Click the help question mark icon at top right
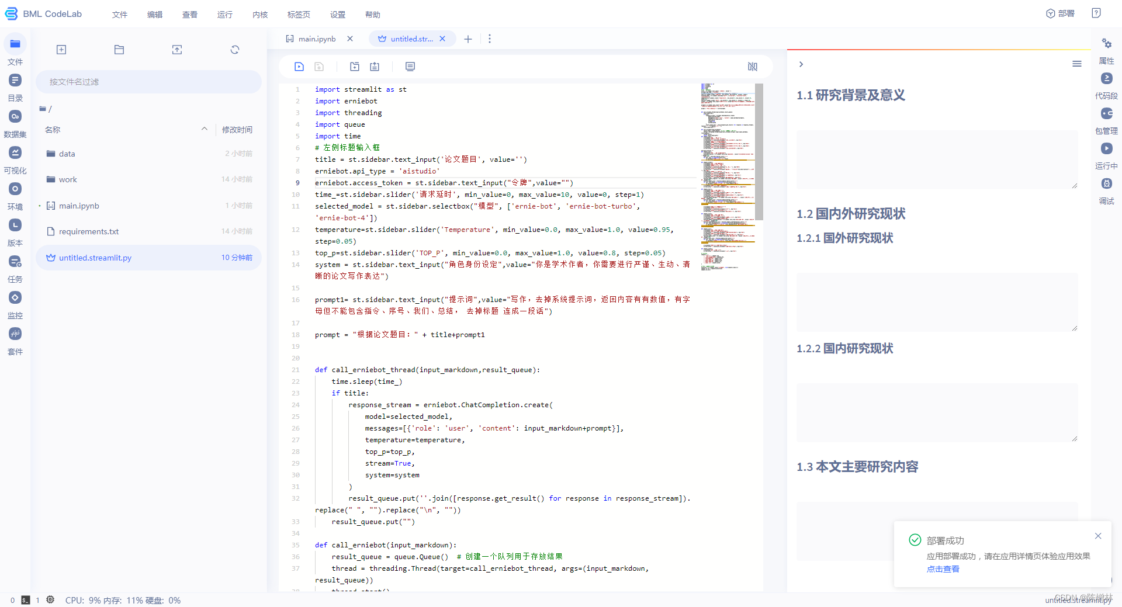1122x607 pixels. (1096, 13)
